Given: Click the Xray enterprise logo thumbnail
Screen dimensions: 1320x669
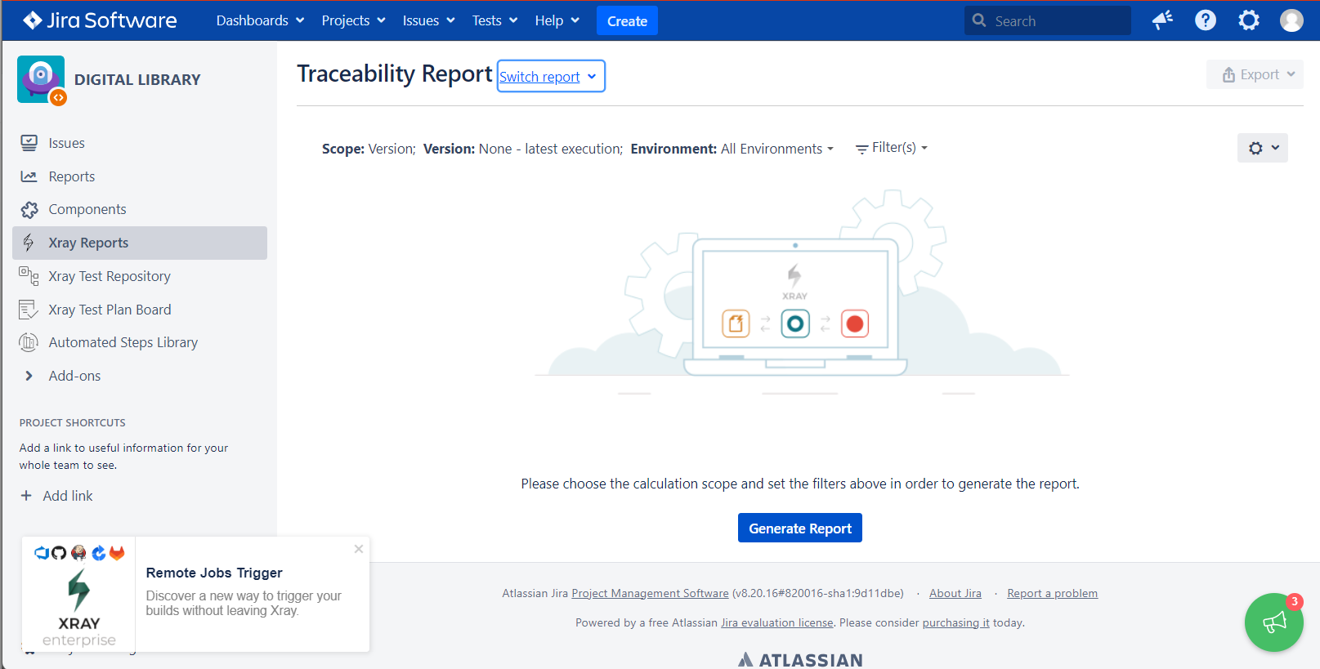Looking at the screenshot, I should point(79,595).
